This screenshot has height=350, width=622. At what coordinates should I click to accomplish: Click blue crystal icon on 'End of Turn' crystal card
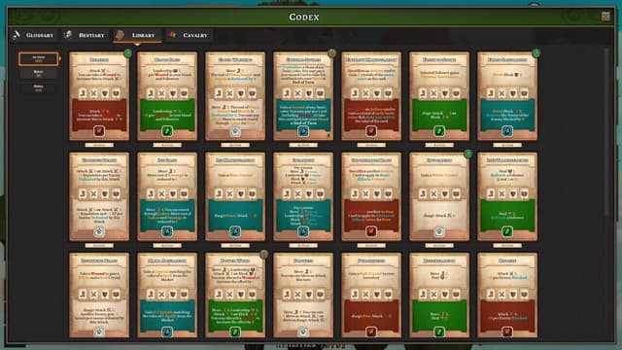click(x=303, y=131)
